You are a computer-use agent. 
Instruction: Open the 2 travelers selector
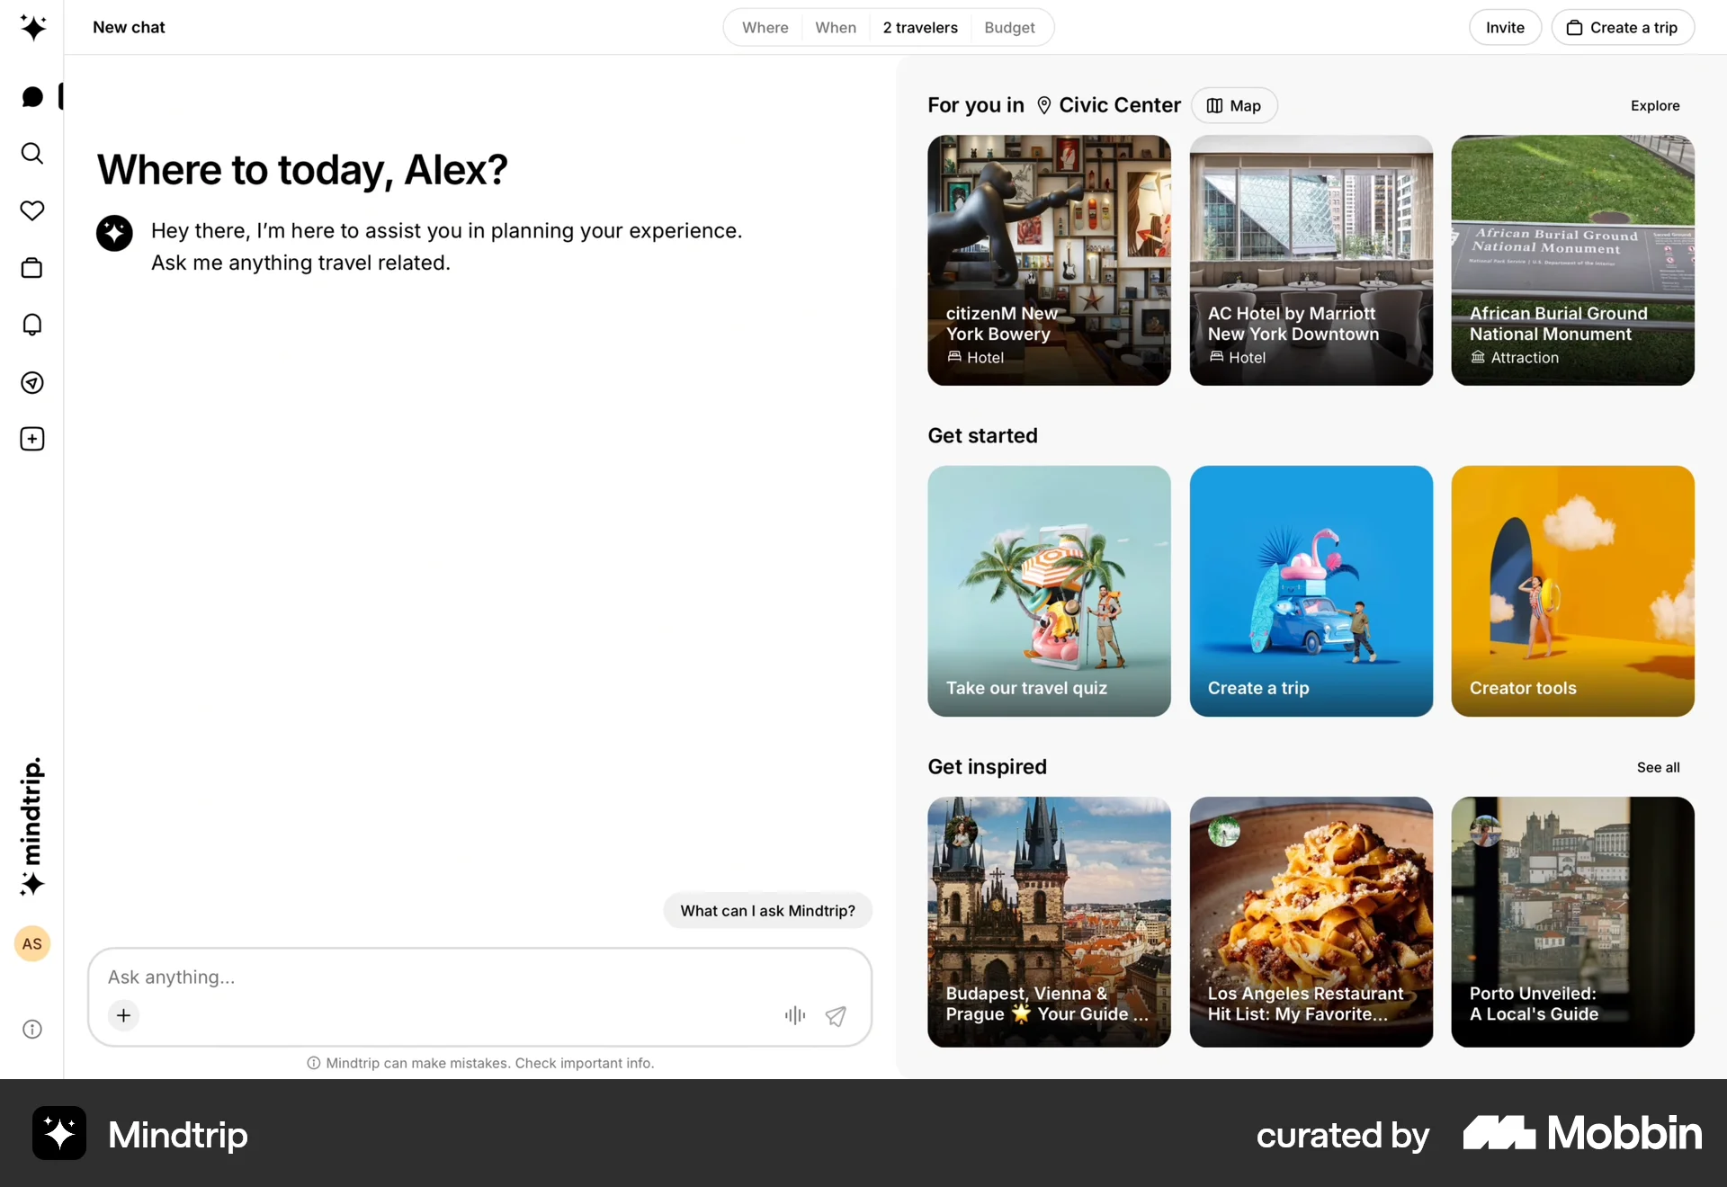(919, 27)
